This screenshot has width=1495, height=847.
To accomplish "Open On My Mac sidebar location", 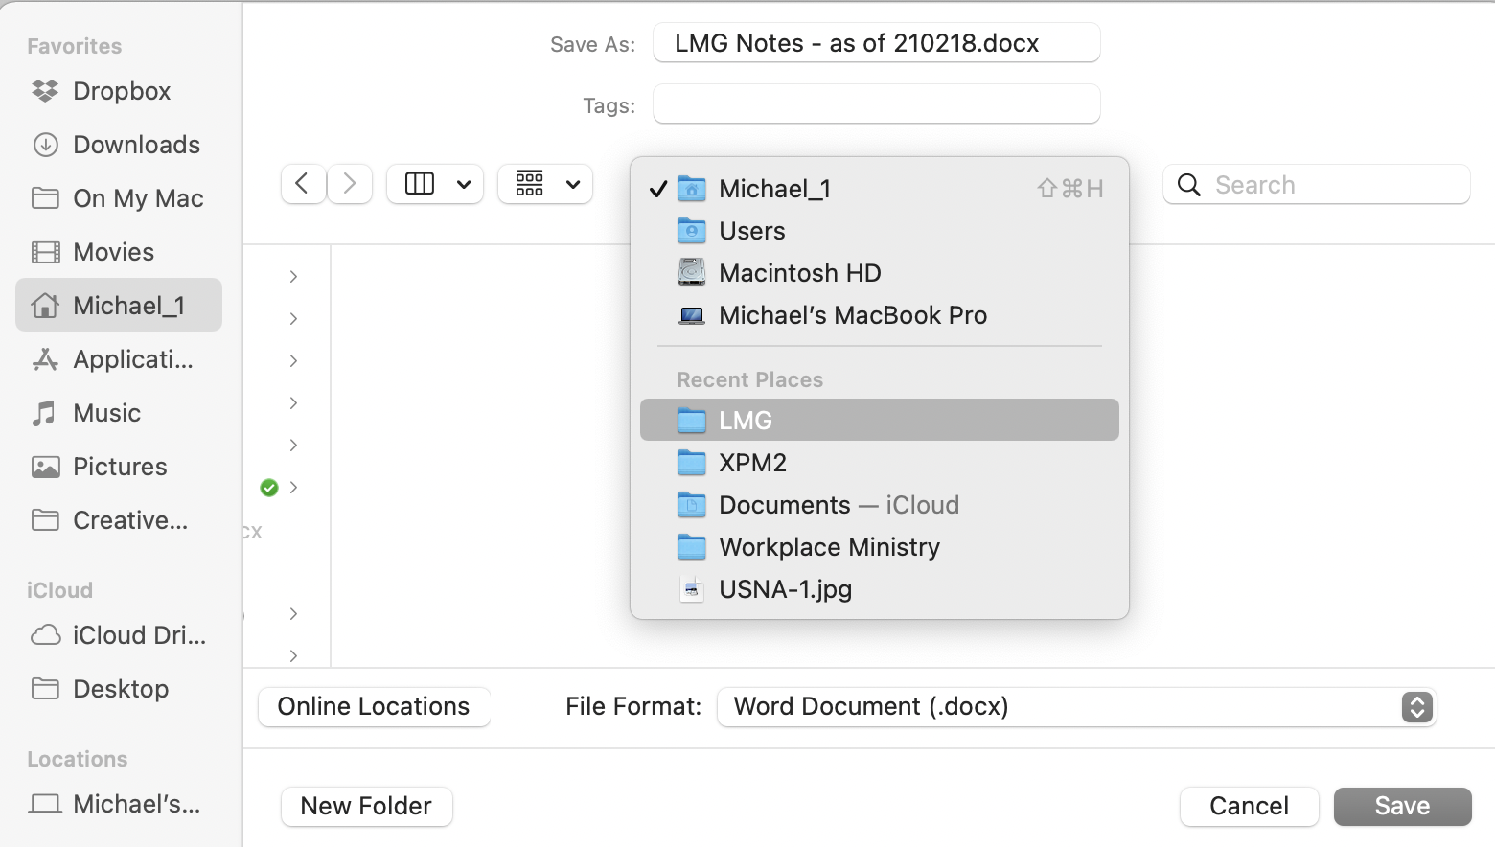I will pyautogui.click(x=119, y=198).
